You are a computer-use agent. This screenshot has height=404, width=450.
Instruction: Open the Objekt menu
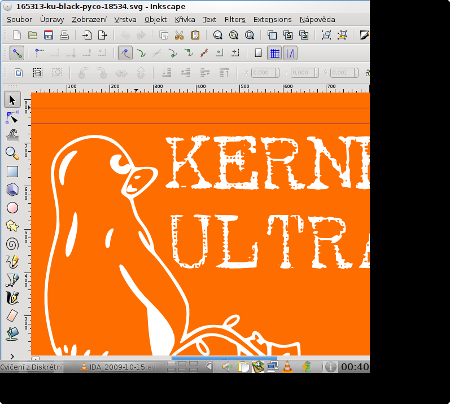click(155, 20)
